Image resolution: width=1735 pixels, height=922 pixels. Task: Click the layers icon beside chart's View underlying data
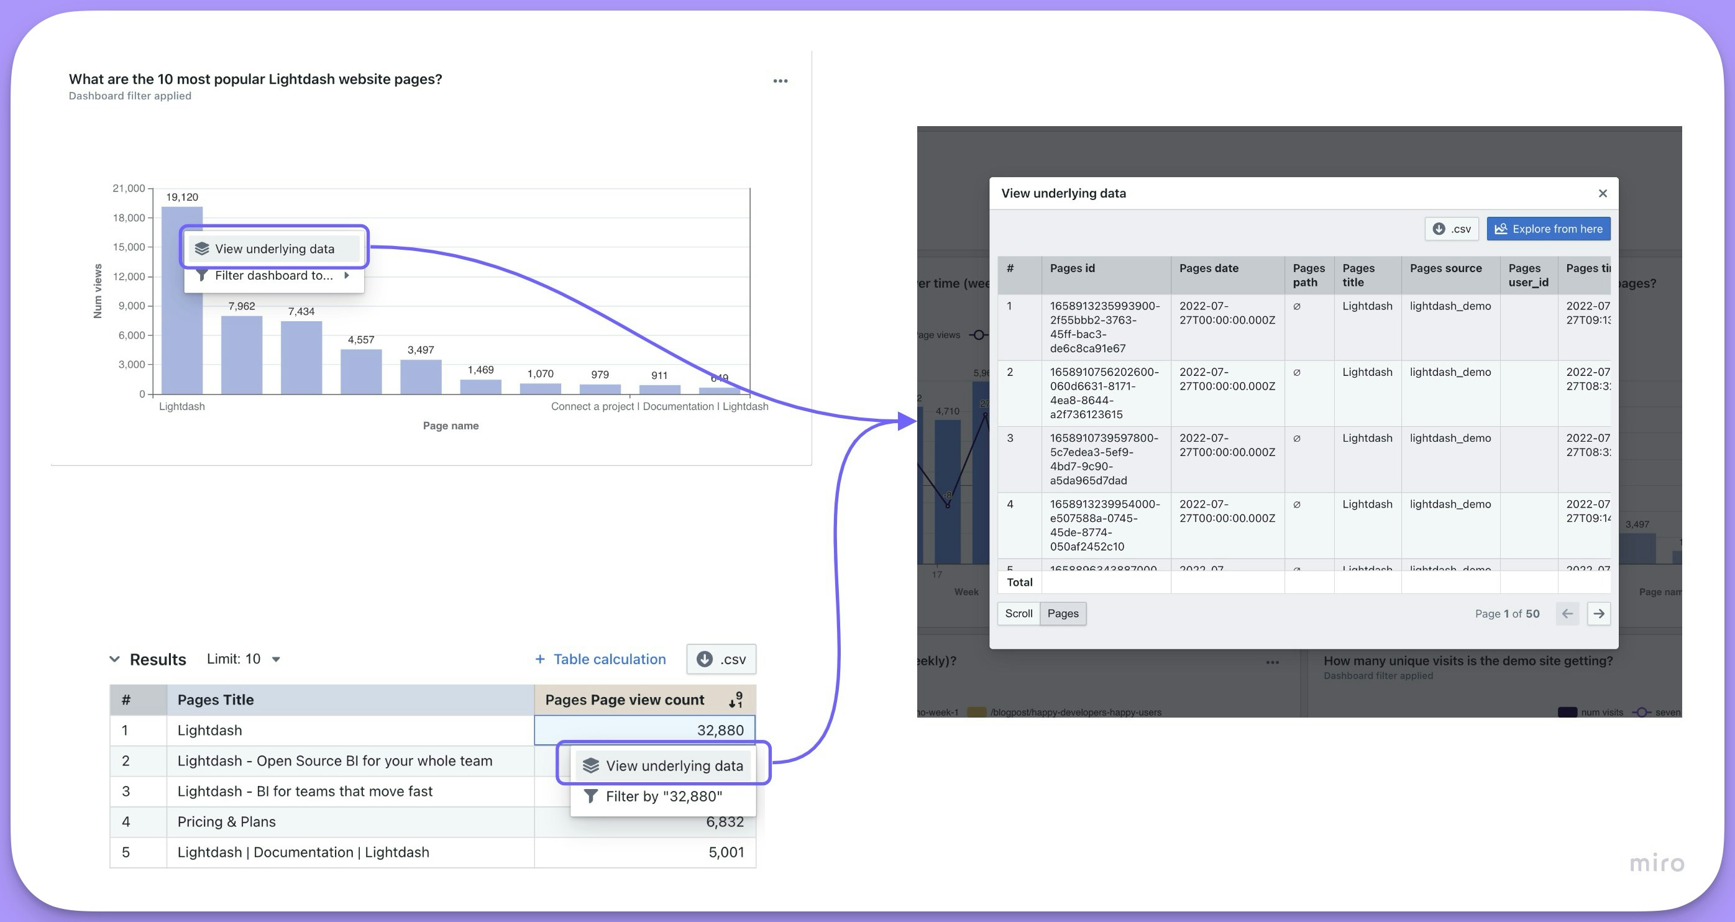(202, 249)
